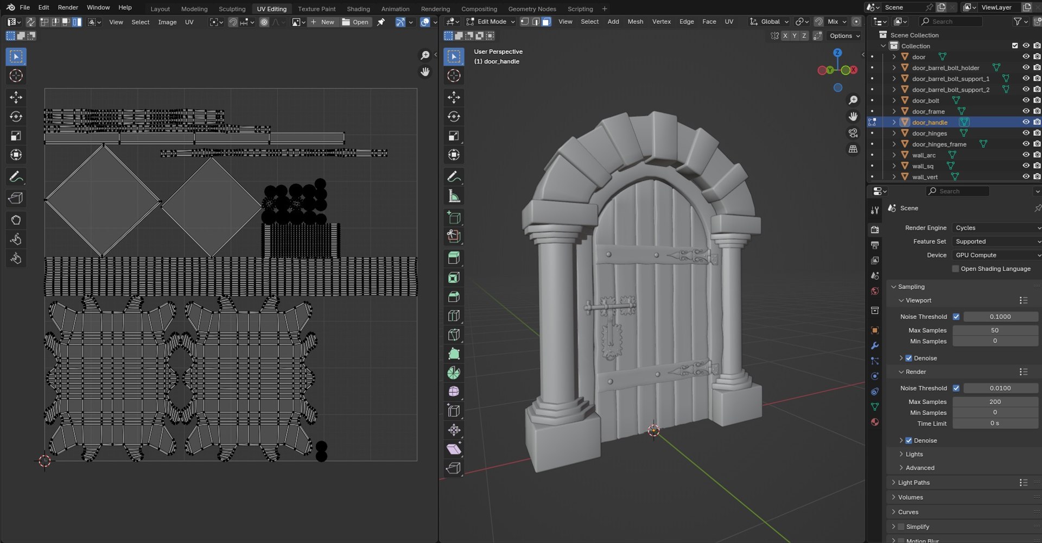Select the Inset Faces tool in 3D viewport
Viewport: 1042px width, 543px height.
click(x=454, y=277)
